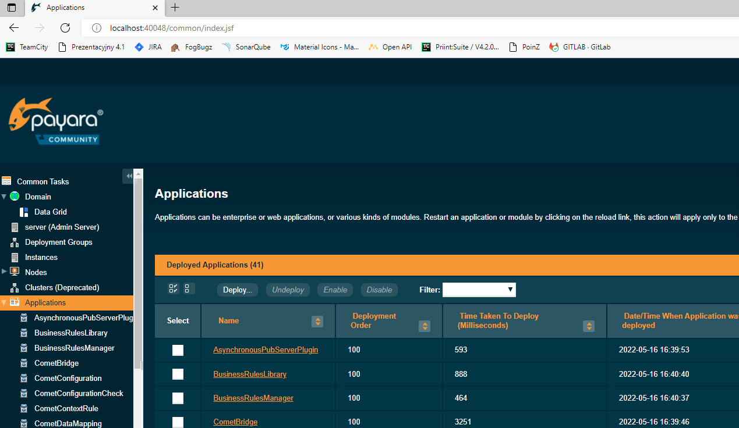Sort table by Name column icon
739x428 pixels.
pos(317,321)
